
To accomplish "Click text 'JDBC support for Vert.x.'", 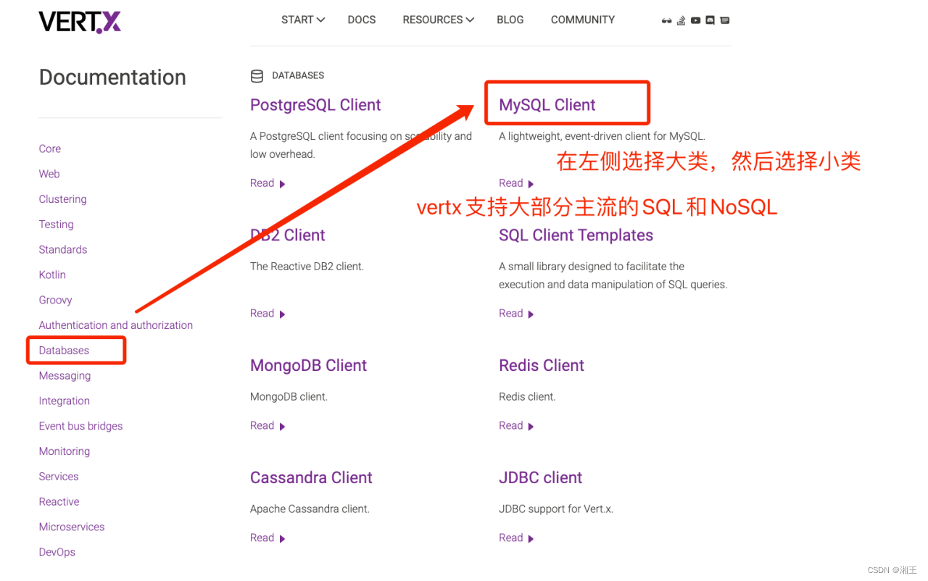I will coord(556,509).
